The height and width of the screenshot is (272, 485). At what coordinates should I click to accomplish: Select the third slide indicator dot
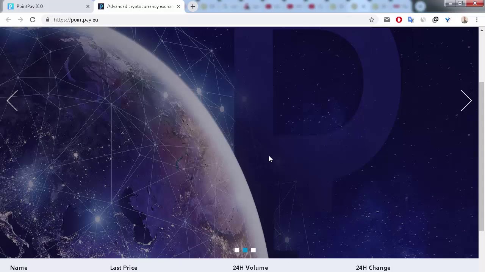(253, 250)
